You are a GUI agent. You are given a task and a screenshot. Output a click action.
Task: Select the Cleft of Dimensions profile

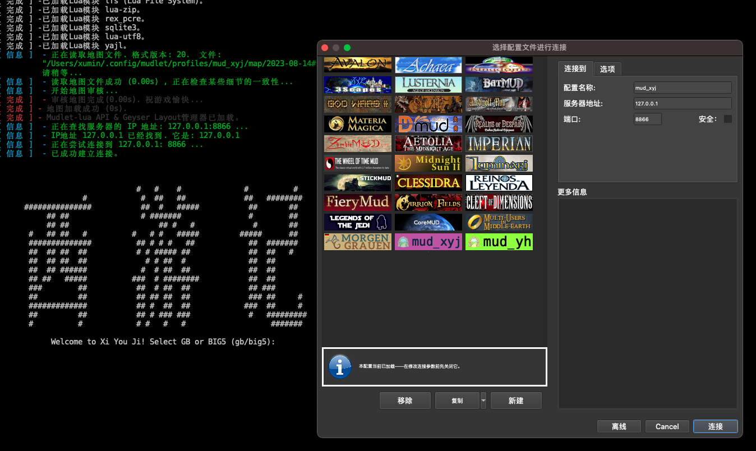coord(499,203)
